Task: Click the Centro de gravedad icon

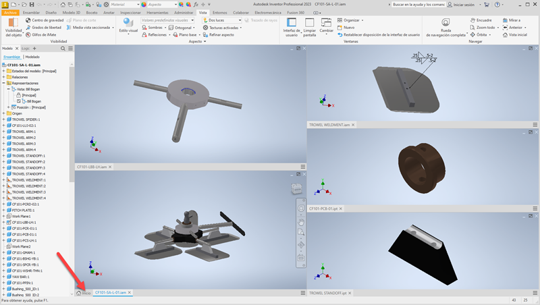Action: click(28, 20)
